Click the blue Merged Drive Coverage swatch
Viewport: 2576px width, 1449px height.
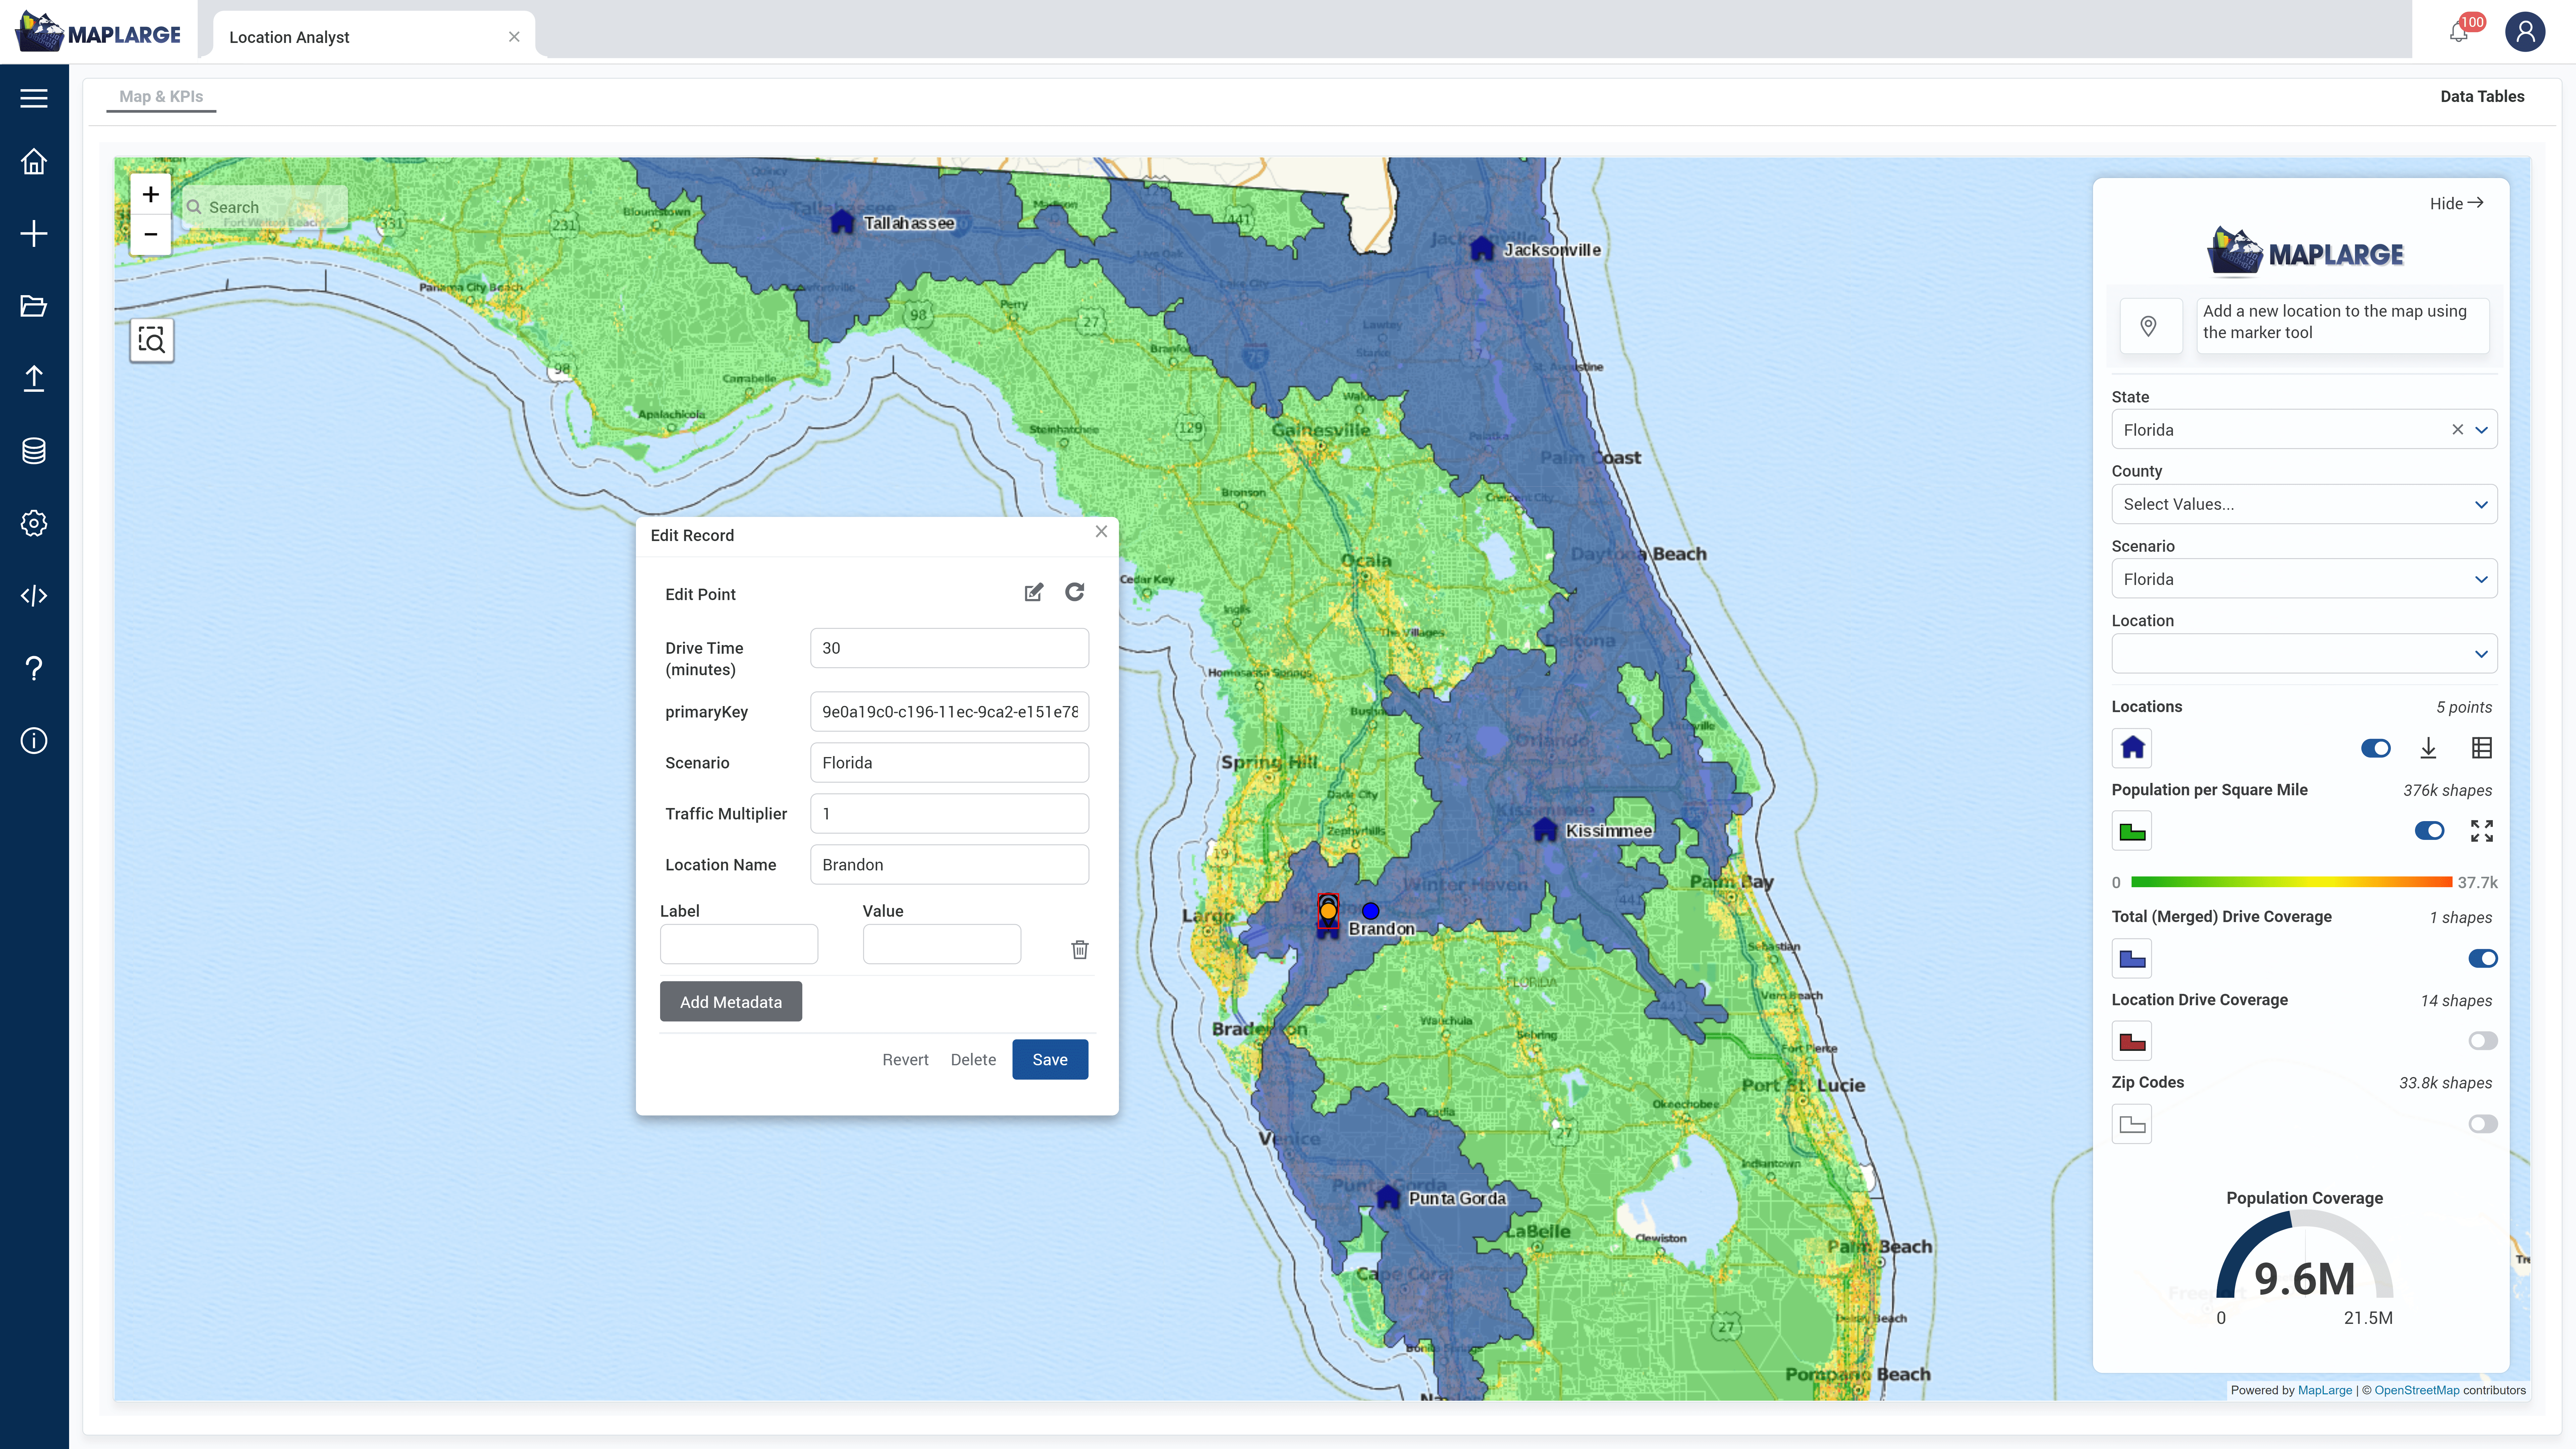point(2132,958)
